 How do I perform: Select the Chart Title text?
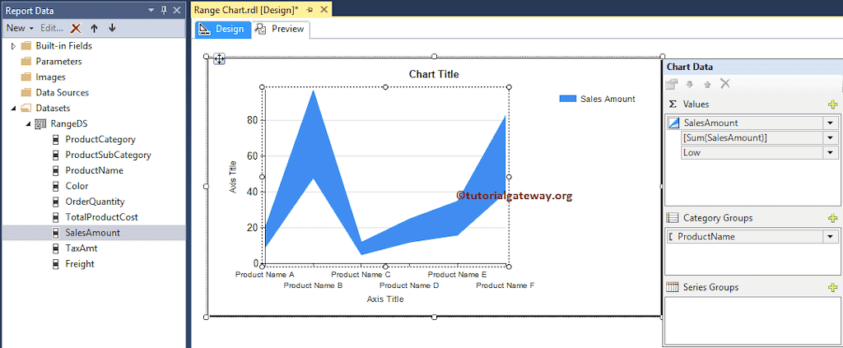coord(434,74)
